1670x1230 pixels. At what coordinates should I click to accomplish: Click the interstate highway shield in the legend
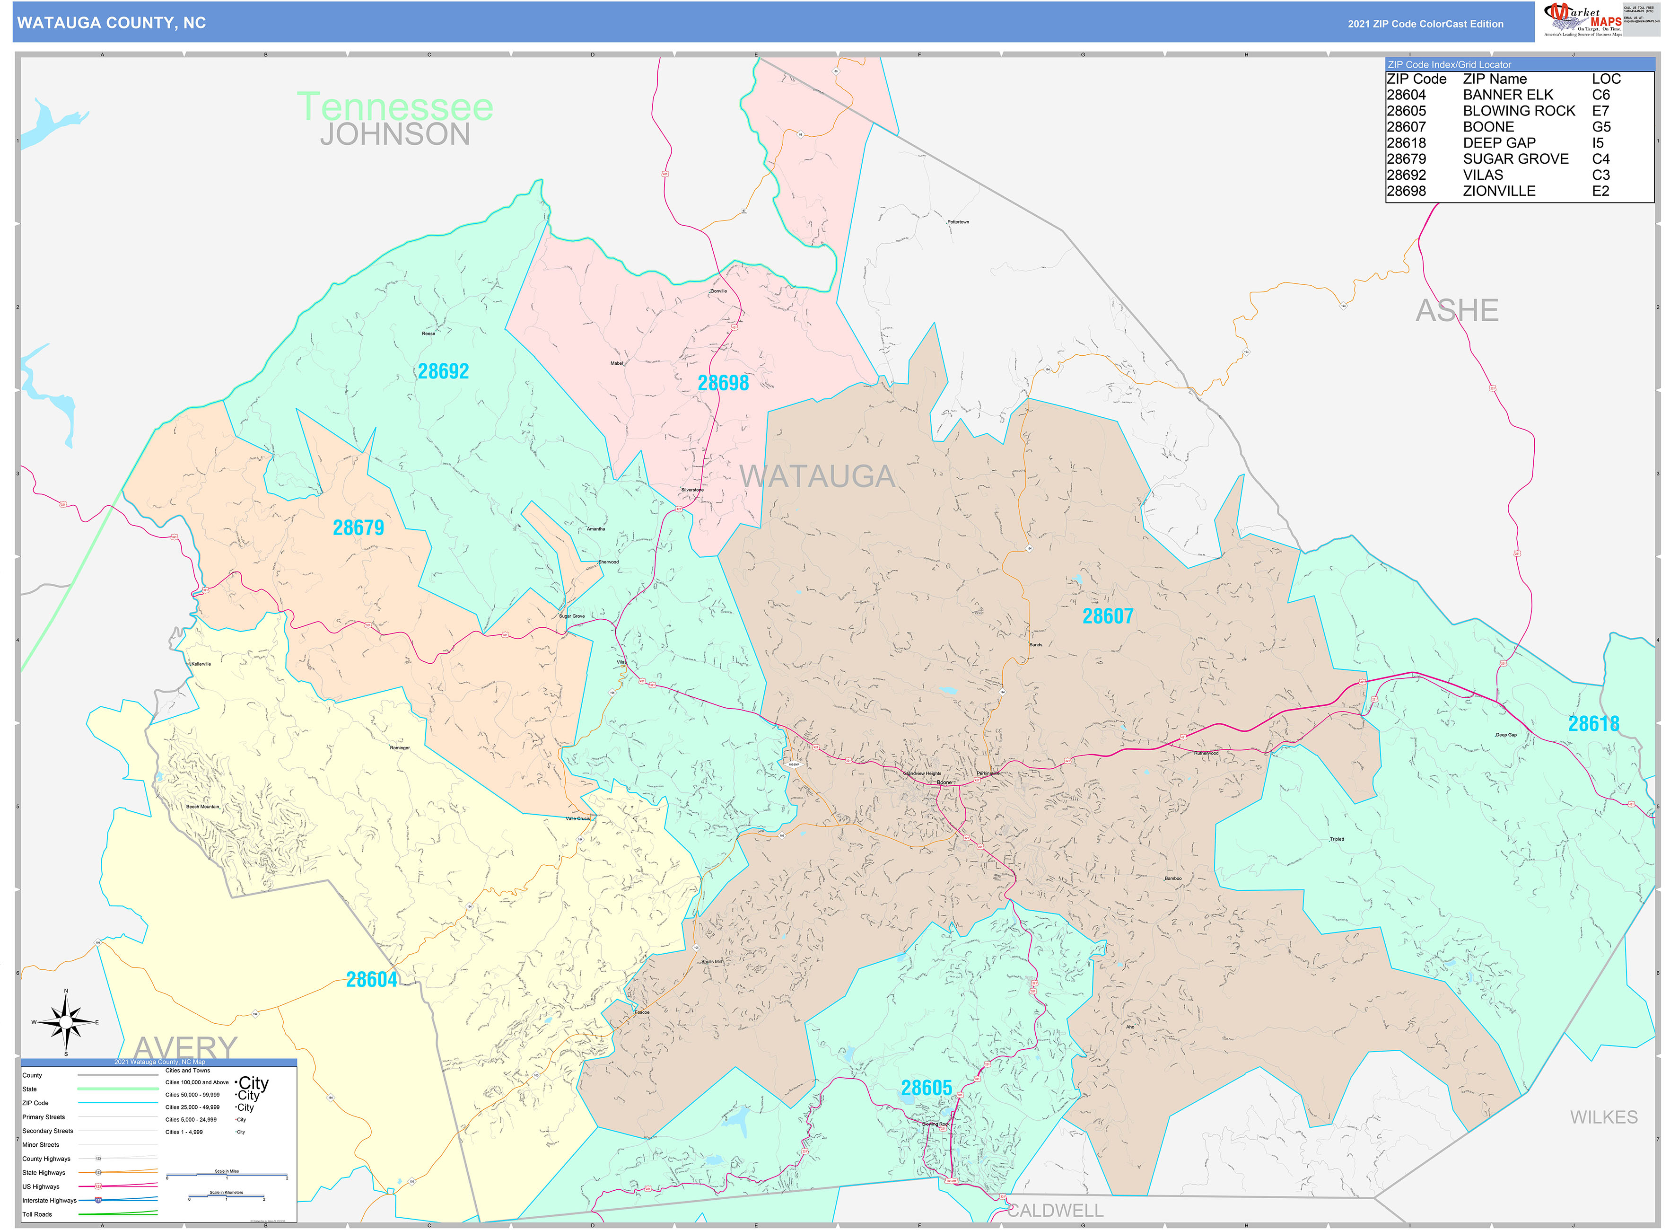98,1200
